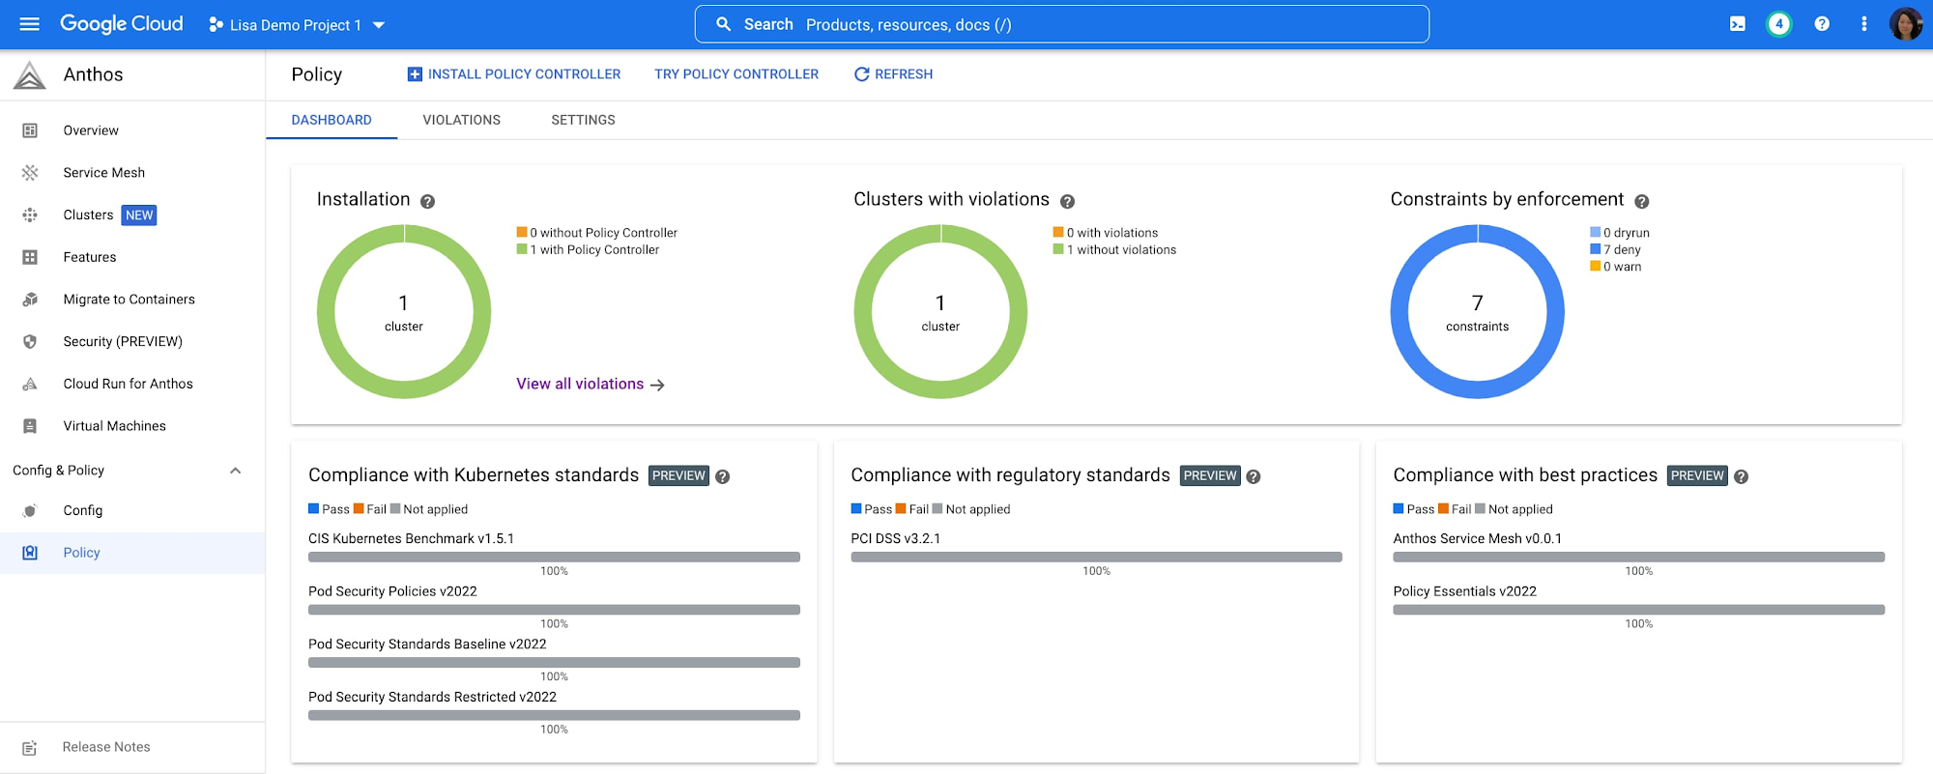This screenshot has width=1933, height=774.
Task: Click the Google Cloud logo
Action: point(122,24)
